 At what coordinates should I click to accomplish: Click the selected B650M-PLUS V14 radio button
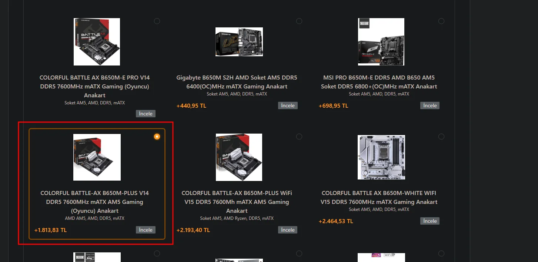point(157,137)
